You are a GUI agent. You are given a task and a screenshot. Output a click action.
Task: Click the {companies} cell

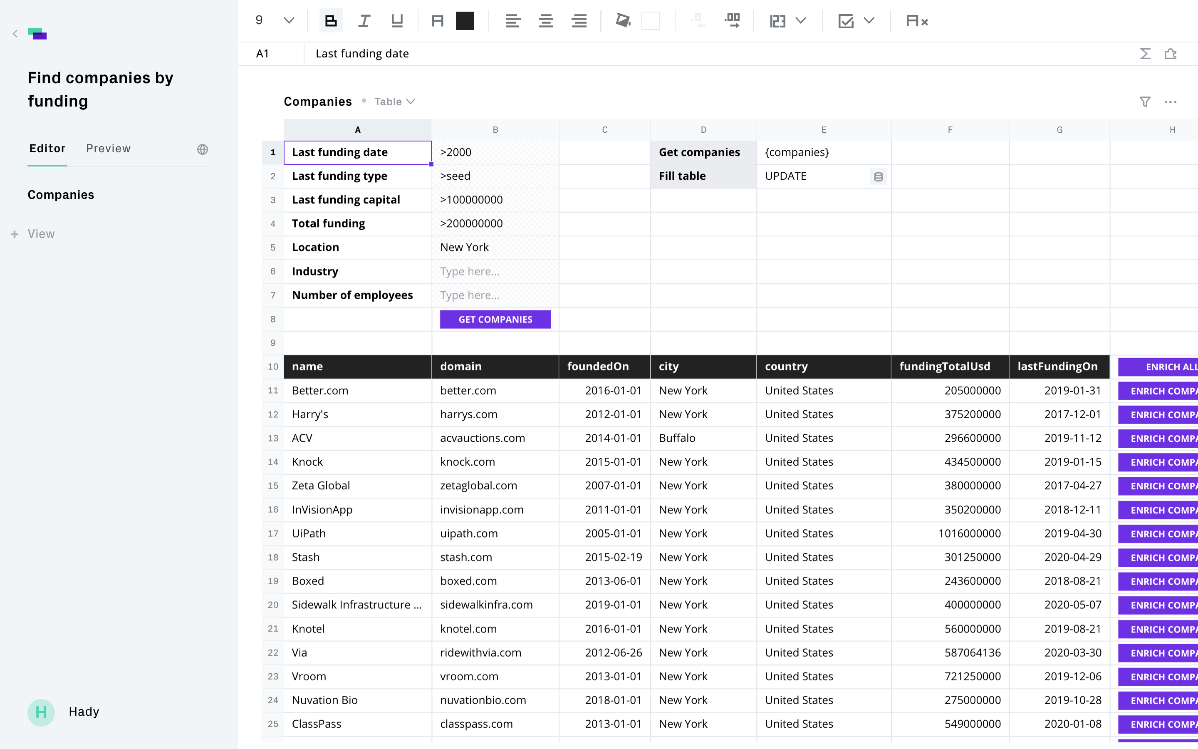tap(824, 152)
